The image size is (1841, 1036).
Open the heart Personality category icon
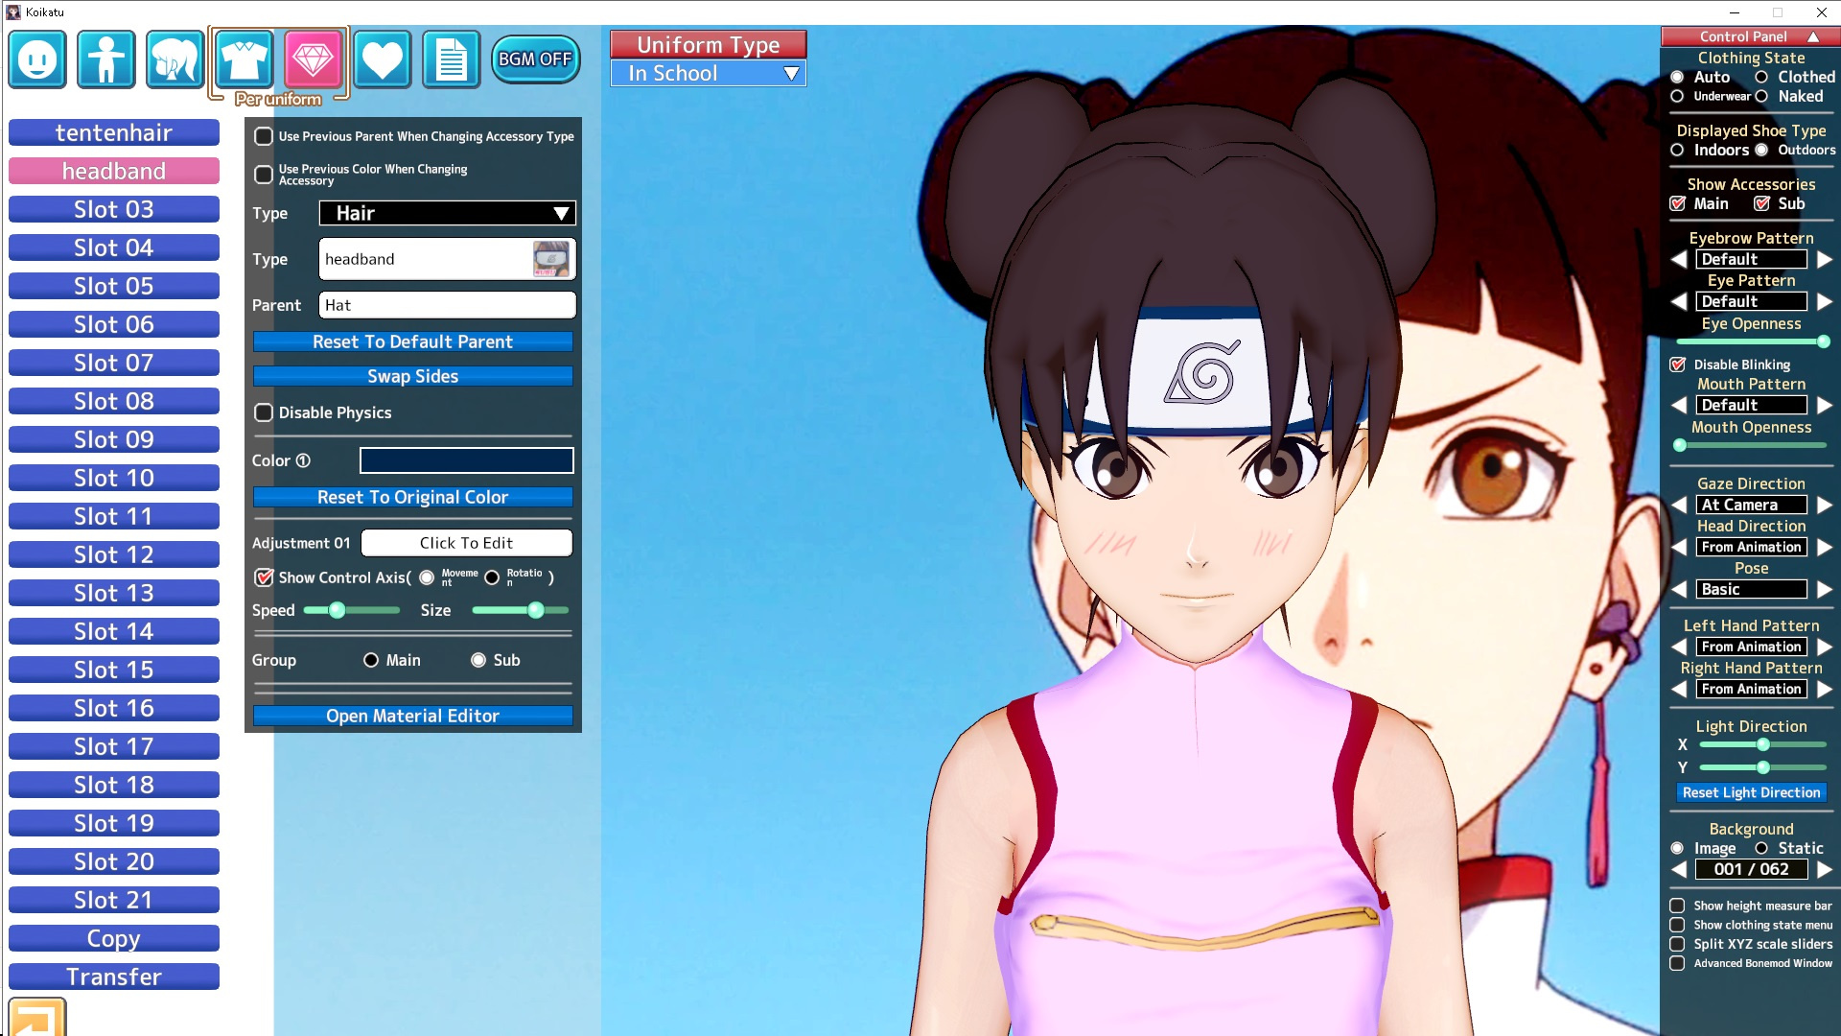[x=383, y=59]
